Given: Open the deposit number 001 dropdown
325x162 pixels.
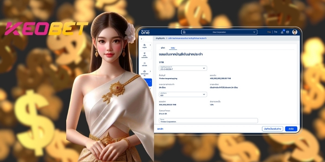Looking at the screenshot, I should coord(182,94).
